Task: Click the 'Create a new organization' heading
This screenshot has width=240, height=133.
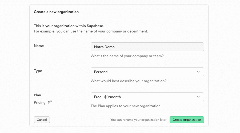Action: tap(56, 12)
